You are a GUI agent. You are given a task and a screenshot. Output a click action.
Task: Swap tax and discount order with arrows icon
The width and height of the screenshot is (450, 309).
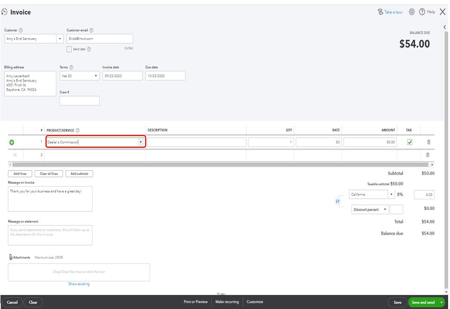tap(337, 201)
